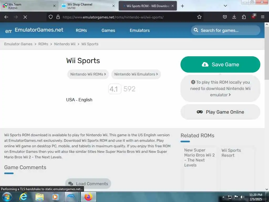Show hidden tray icons arrow
This screenshot has width=269, height=202.
[223, 197]
